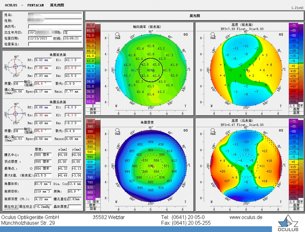Viewport: 305px width, 232px height.
Task: Click the 眼压校正 button
Action: [11, 206]
